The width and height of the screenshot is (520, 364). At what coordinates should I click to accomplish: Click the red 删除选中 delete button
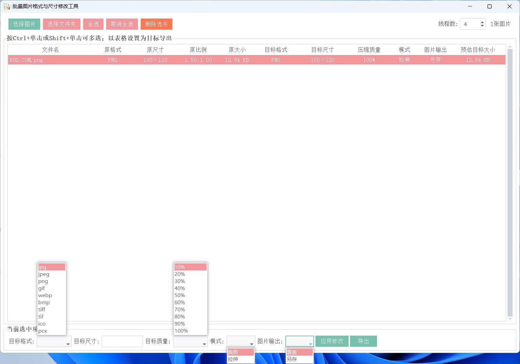(x=156, y=24)
